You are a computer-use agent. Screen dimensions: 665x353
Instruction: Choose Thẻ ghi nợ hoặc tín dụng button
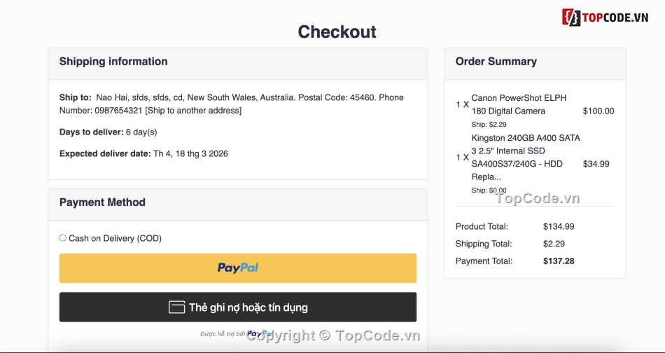click(248, 307)
